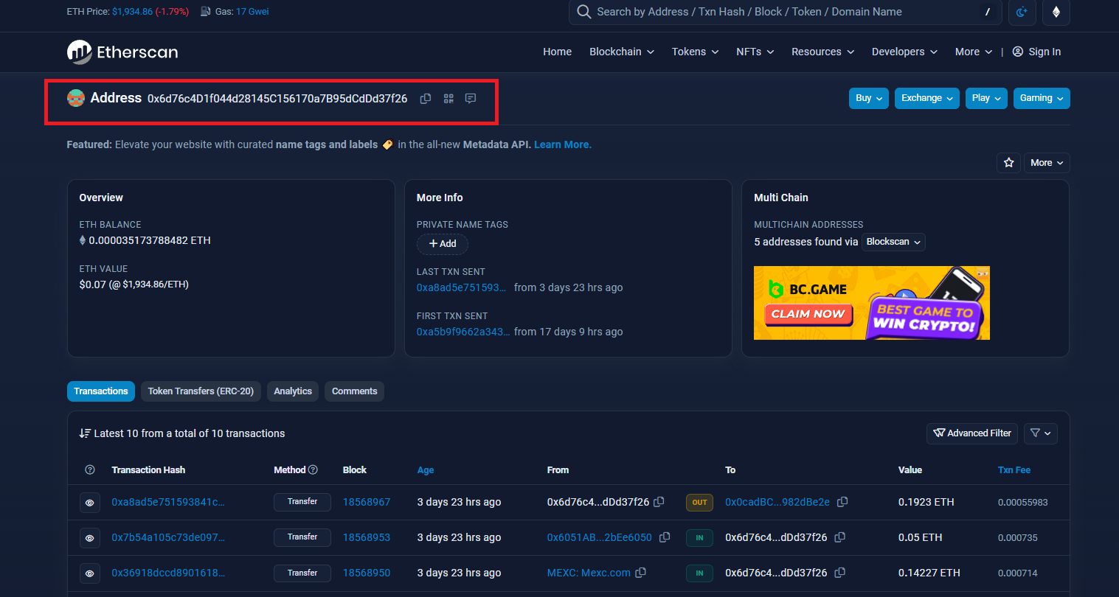Screen dimensions: 1119x597
Task: Expand the More navigation menu
Action: 974,52
